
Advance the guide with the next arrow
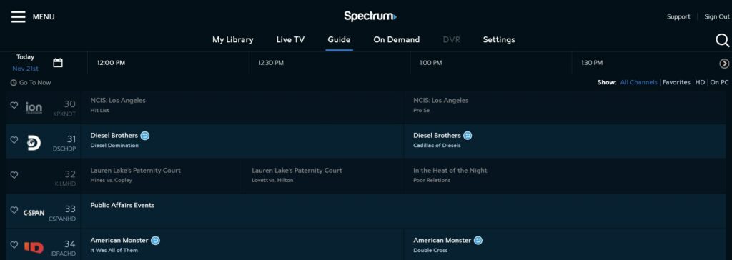point(724,64)
